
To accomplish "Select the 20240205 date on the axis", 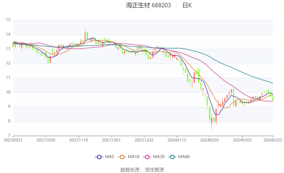I will tap(209, 140).
